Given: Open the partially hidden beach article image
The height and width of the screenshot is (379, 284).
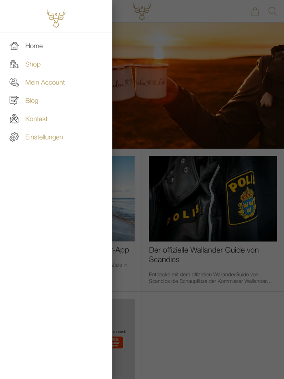Looking at the screenshot, I should (123, 198).
